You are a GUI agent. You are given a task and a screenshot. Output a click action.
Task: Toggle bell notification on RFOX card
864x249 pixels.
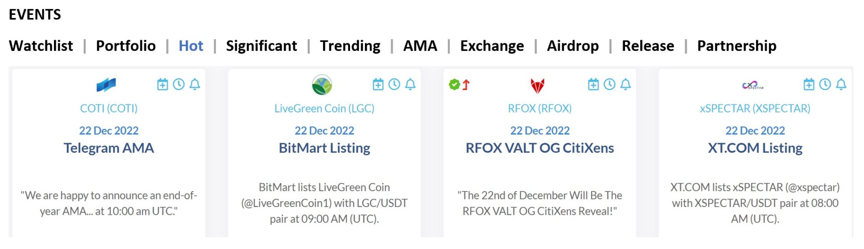pos(625,84)
